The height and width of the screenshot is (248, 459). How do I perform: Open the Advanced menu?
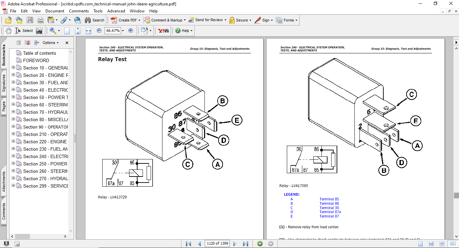116,11
